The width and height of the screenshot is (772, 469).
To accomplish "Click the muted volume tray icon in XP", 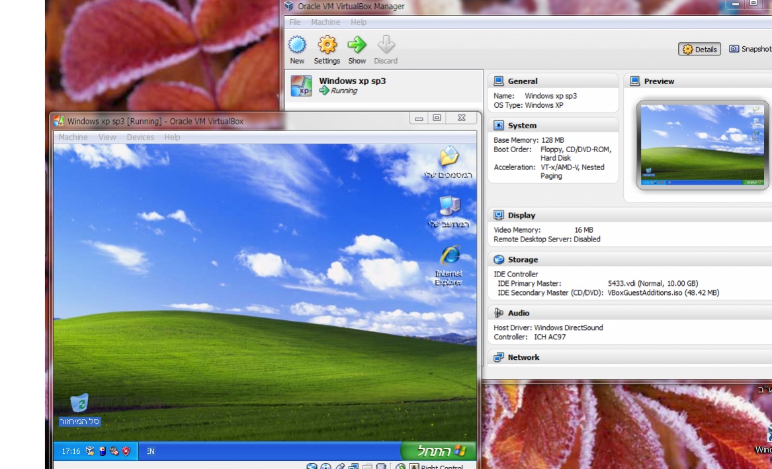I will (114, 450).
